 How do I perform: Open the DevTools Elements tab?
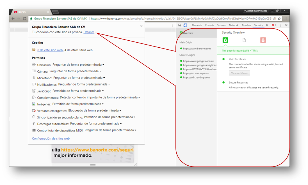click(197, 25)
